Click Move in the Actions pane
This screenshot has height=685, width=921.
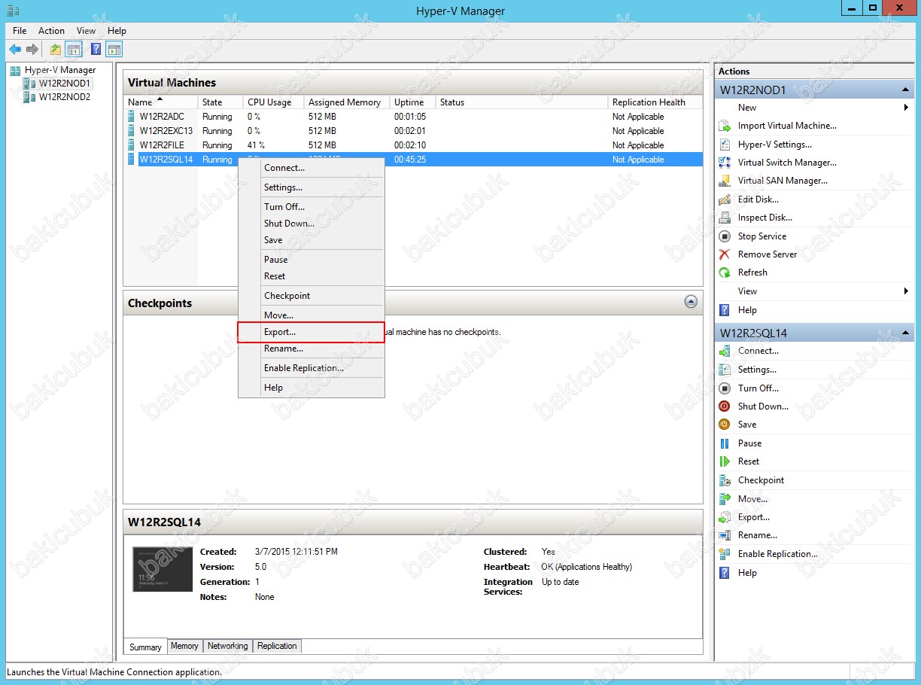pos(753,499)
